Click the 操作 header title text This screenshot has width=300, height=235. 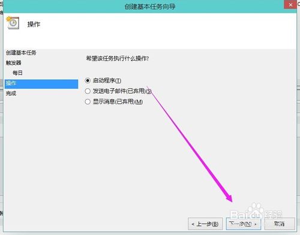coord(34,25)
